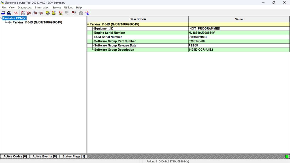This screenshot has width=290, height=163.
Task: Open the Status Flags [1] panel
Action: click(74, 156)
